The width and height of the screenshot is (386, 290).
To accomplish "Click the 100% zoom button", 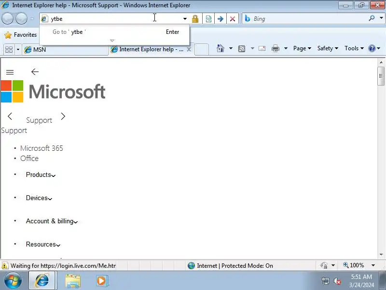I will pos(354,265).
